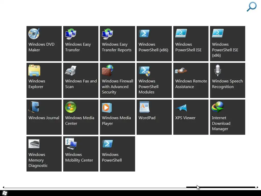
Task: Click the Windows Start logo
Action: [x=5, y=193]
